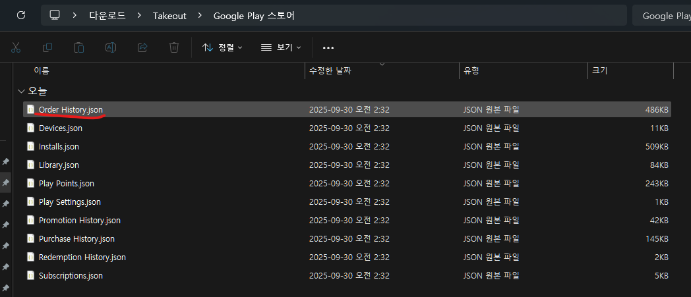Viewport: 691px width, 297px height.
Task: Click the 486KB size of Order History.json
Action: pyautogui.click(x=657, y=109)
